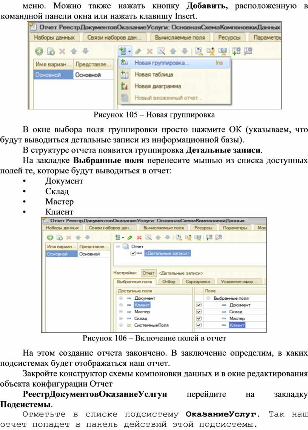The height and width of the screenshot is (430, 308).
Task: Click red delete X in Figure 106 toolbar
Action: pyautogui.click(x=139, y=237)
